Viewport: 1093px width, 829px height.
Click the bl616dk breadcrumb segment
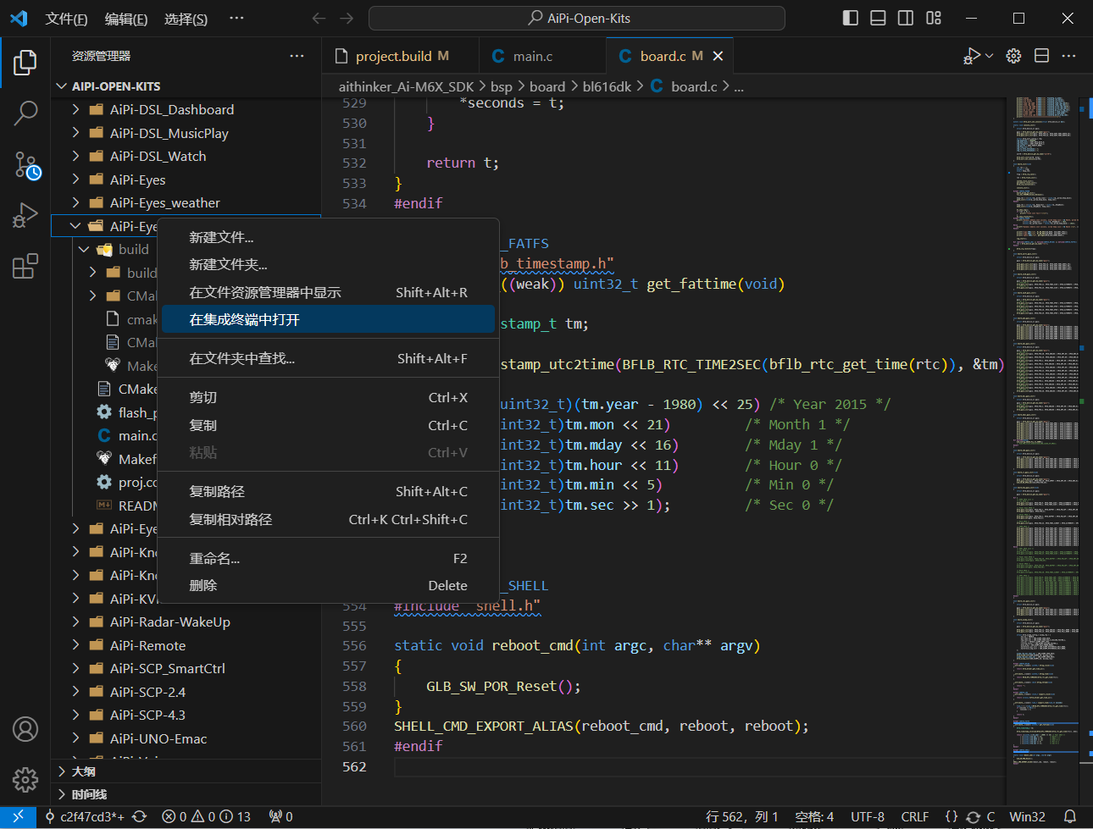pyautogui.click(x=607, y=86)
